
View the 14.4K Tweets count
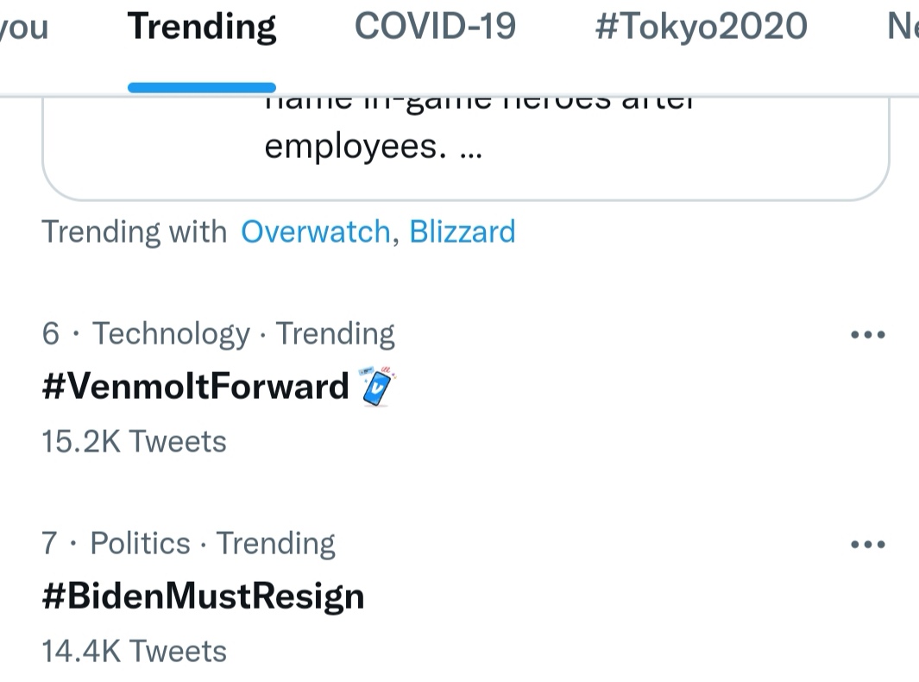coord(134,651)
